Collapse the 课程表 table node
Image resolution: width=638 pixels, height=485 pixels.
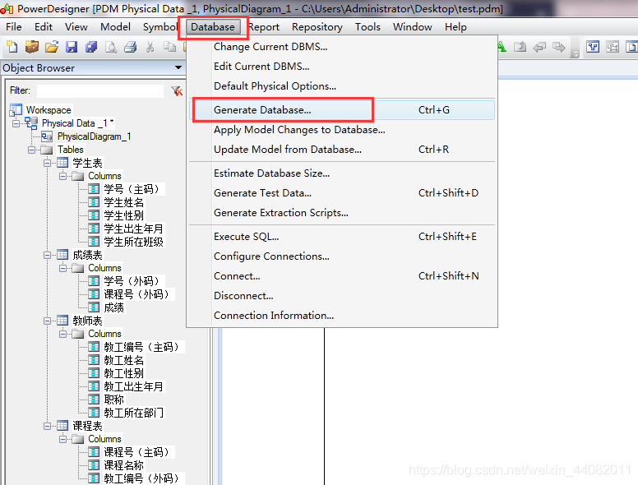coord(47,426)
